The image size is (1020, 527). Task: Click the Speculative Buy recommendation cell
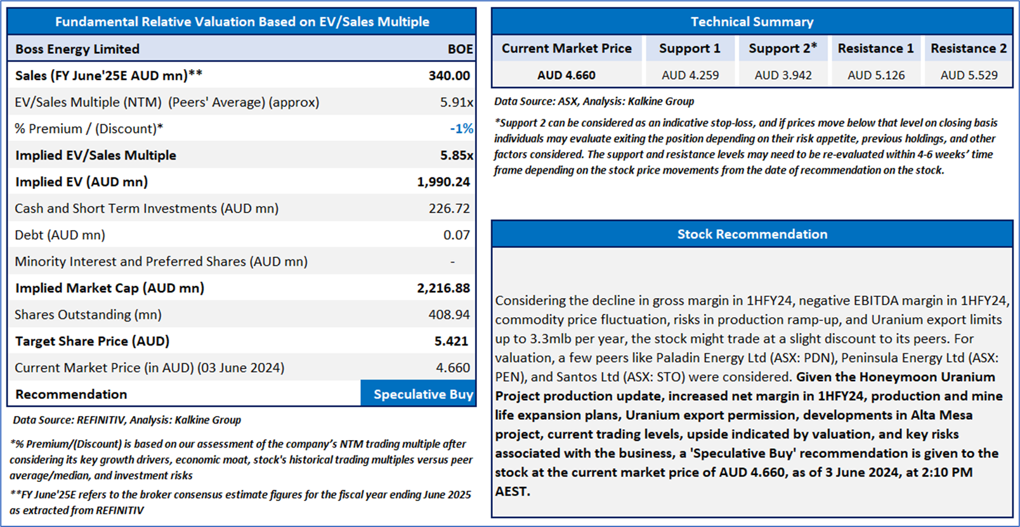(422, 394)
